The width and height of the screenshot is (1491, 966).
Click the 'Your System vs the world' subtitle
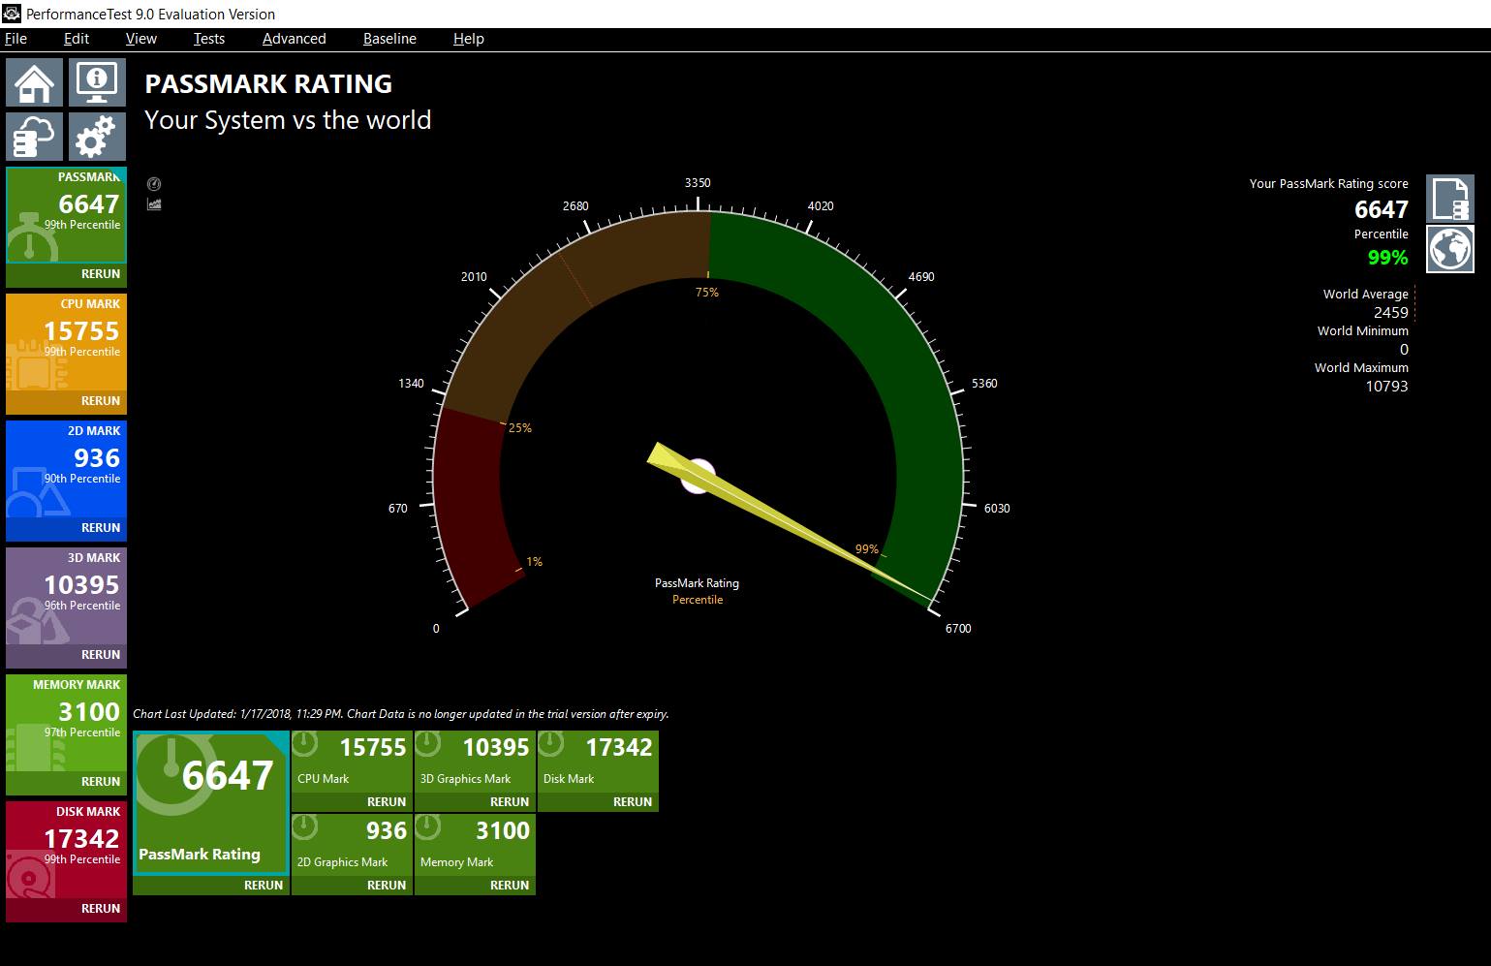(x=288, y=120)
